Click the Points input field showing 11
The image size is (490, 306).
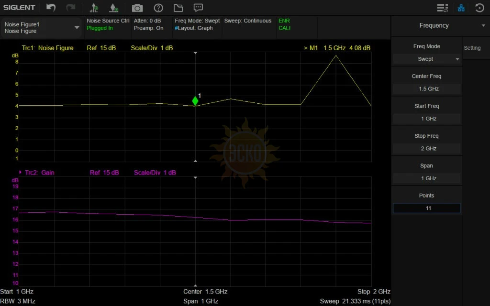click(x=426, y=208)
